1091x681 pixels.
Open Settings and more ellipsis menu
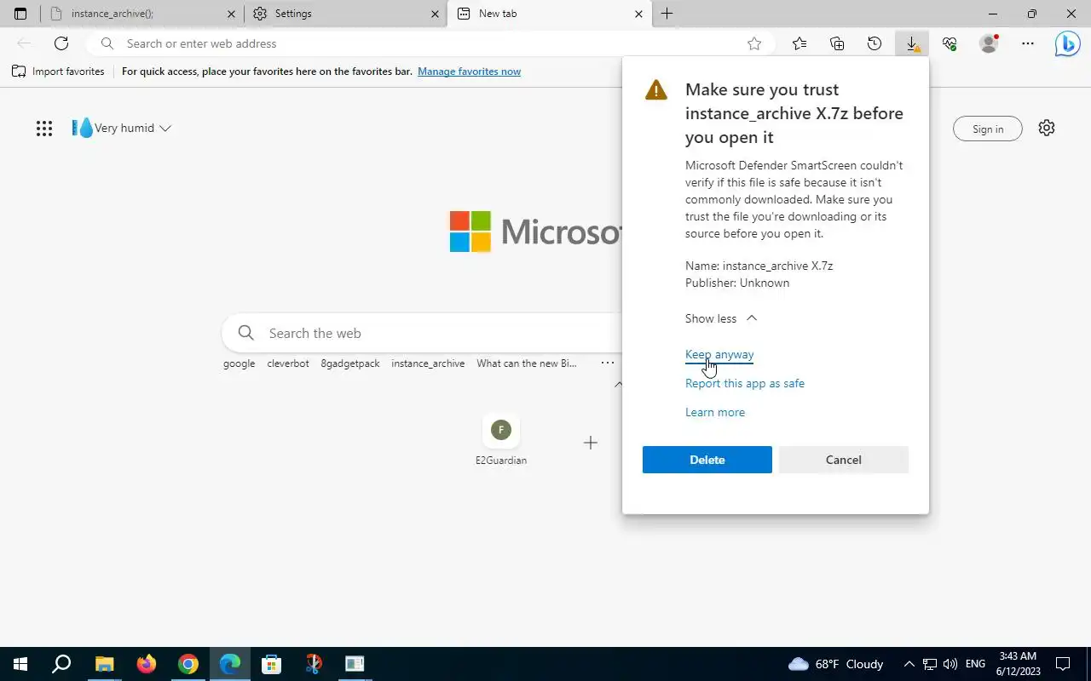click(1028, 43)
